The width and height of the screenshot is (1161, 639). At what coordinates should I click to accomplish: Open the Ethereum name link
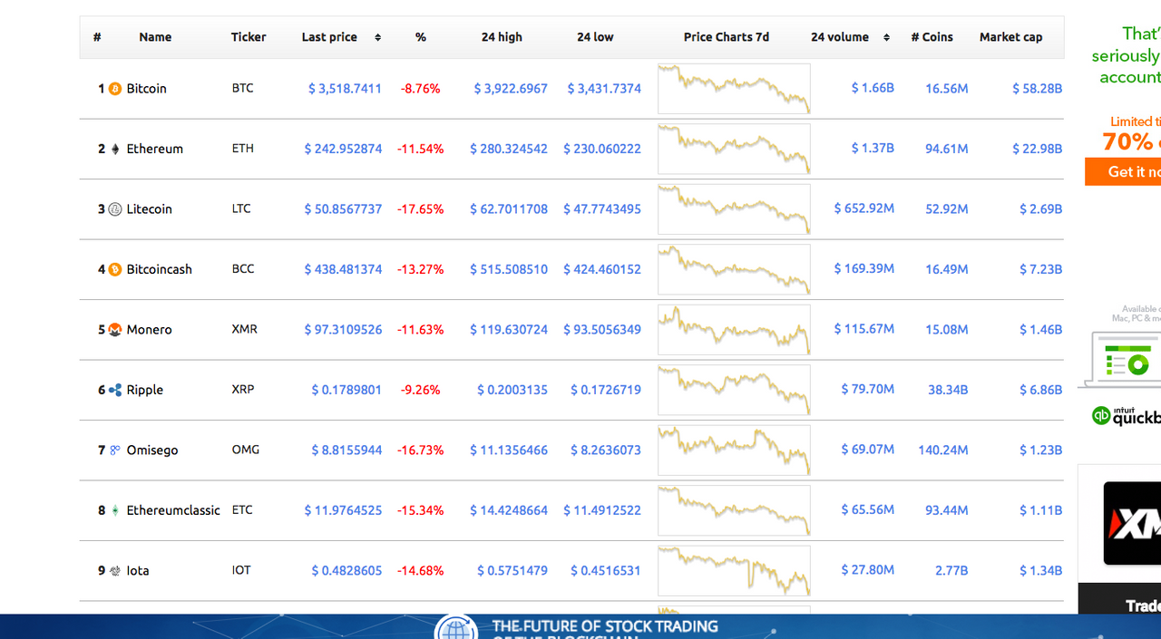coord(155,149)
